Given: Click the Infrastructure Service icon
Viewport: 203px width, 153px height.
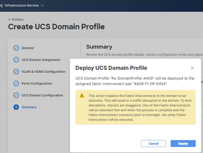Looking at the screenshot, I should [1, 6].
